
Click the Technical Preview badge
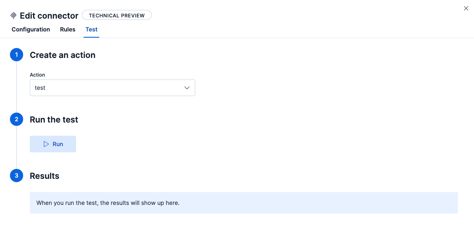coord(117,15)
